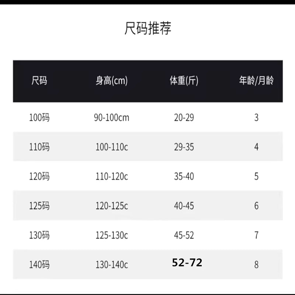The image size is (295, 295).
Task: Click the 100码 size cell
Action: pyautogui.click(x=39, y=118)
